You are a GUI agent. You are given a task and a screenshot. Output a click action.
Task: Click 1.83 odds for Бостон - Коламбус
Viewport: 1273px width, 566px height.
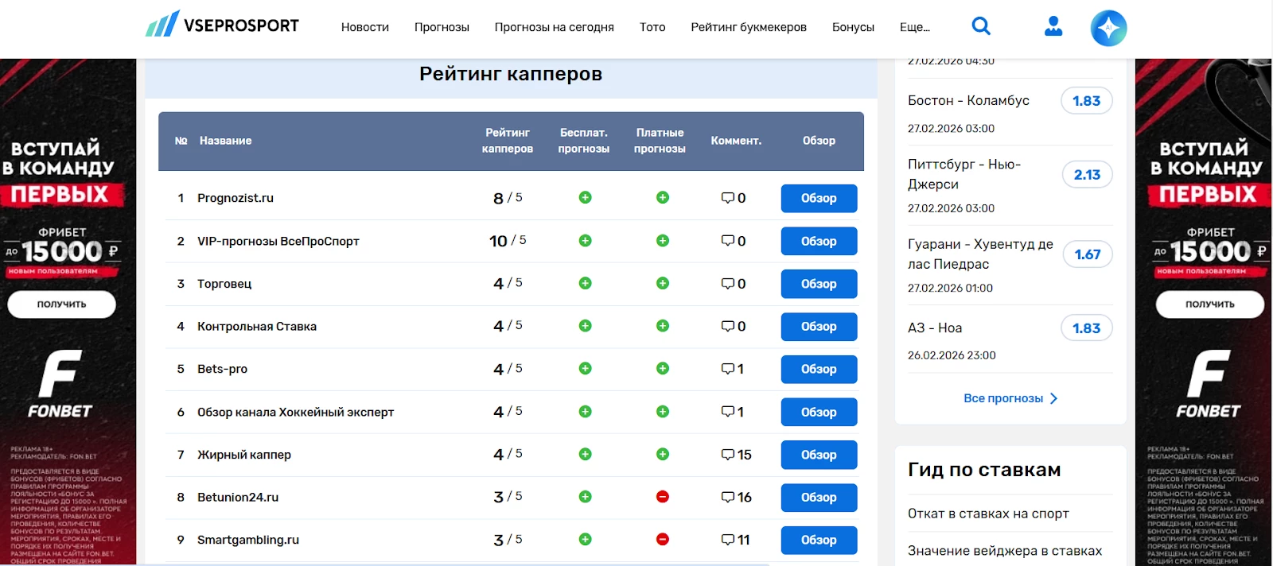coord(1086,101)
